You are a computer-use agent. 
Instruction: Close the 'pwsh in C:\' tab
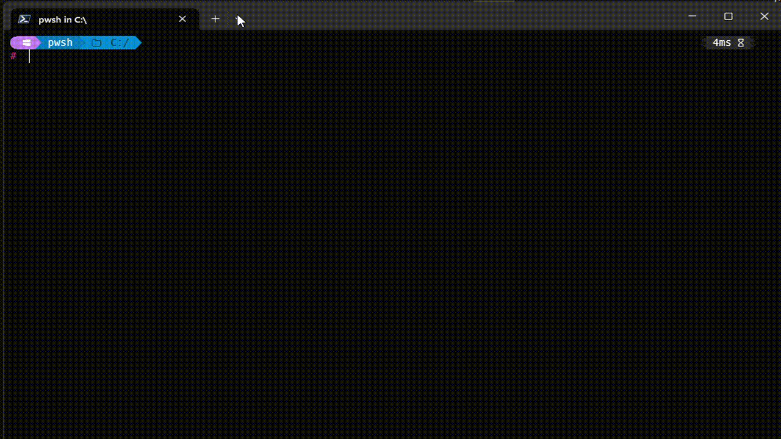pos(182,19)
